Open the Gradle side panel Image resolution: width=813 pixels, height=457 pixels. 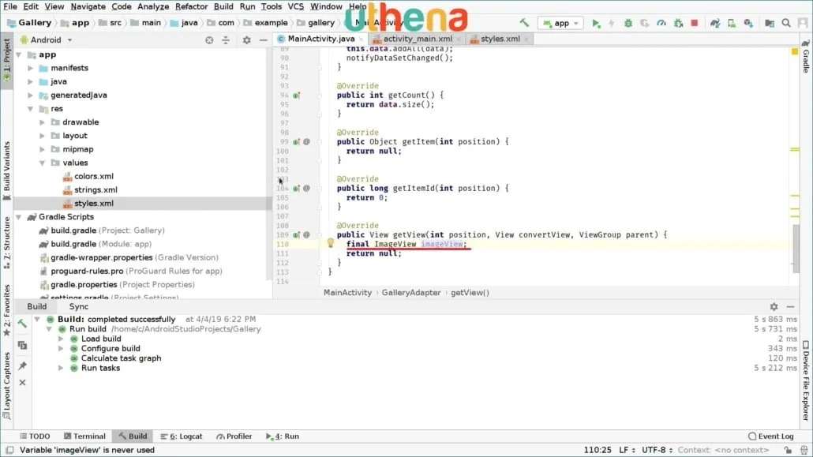(806, 56)
